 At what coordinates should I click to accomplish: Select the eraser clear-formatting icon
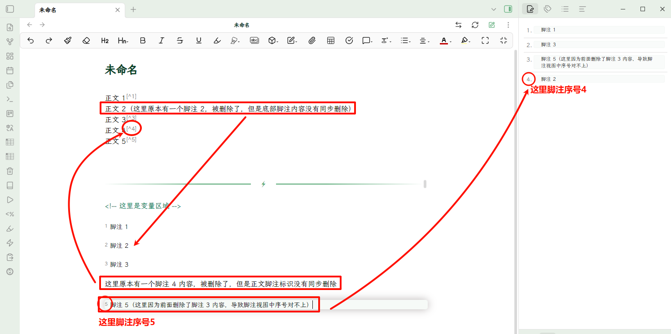pyautogui.click(x=86, y=40)
